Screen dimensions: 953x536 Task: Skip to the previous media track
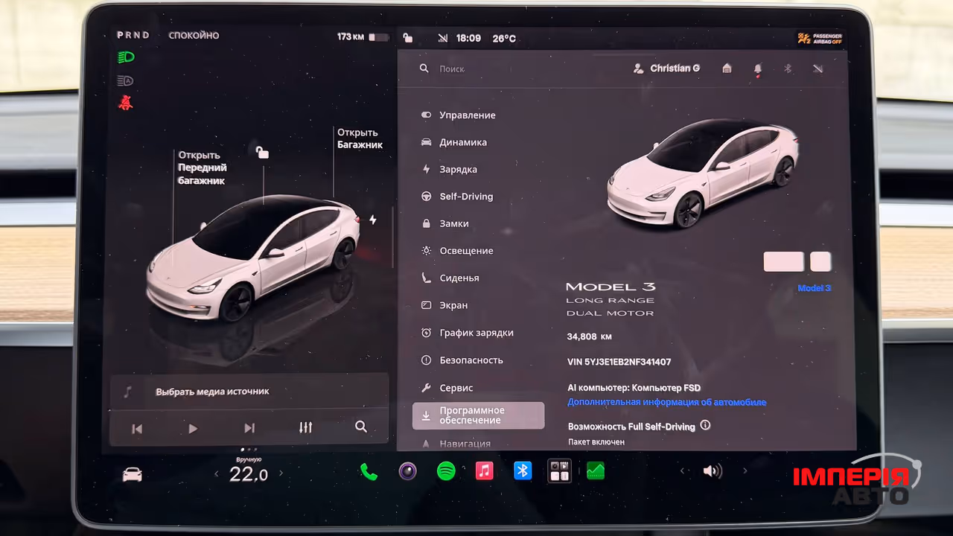pos(137,428)
